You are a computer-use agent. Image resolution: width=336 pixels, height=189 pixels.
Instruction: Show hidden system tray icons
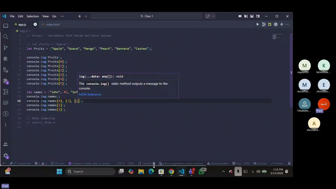(223, 171)
